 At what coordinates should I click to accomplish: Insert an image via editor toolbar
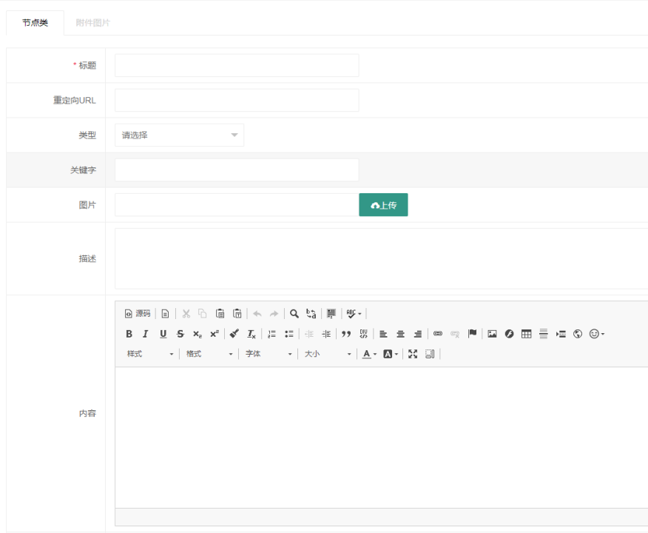492,334
